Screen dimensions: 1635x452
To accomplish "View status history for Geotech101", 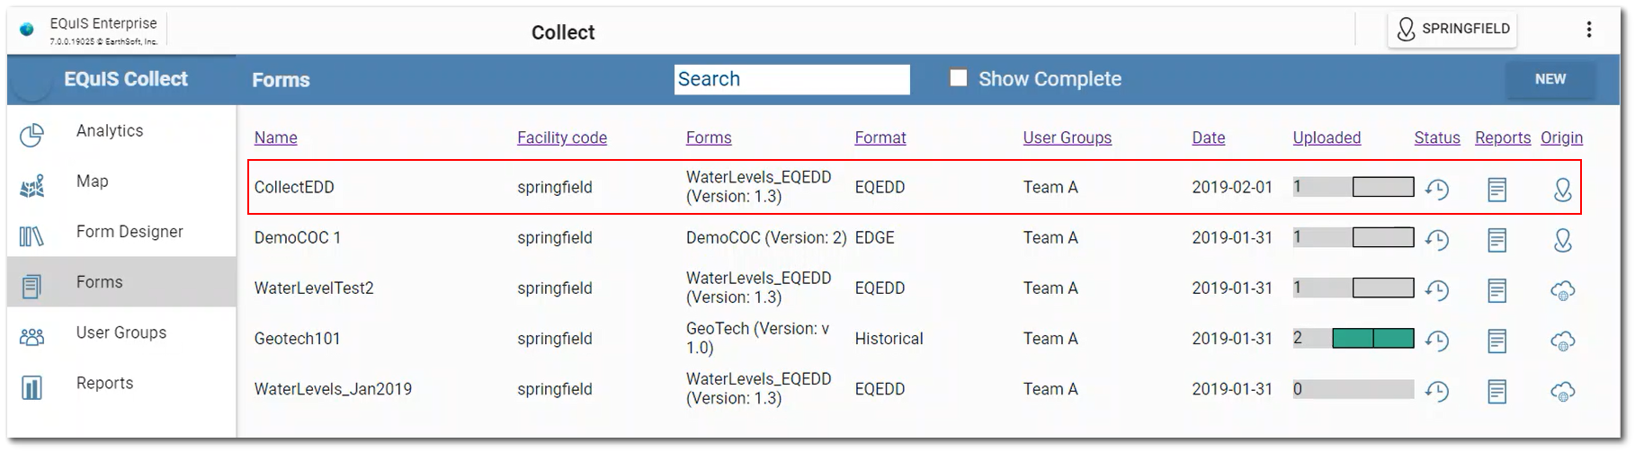I will click(x=1437, y=340).
